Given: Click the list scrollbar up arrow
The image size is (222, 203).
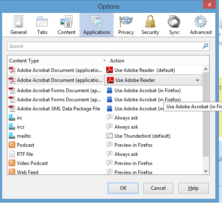Looking at the screenshot, I should (x=206, y=69).
